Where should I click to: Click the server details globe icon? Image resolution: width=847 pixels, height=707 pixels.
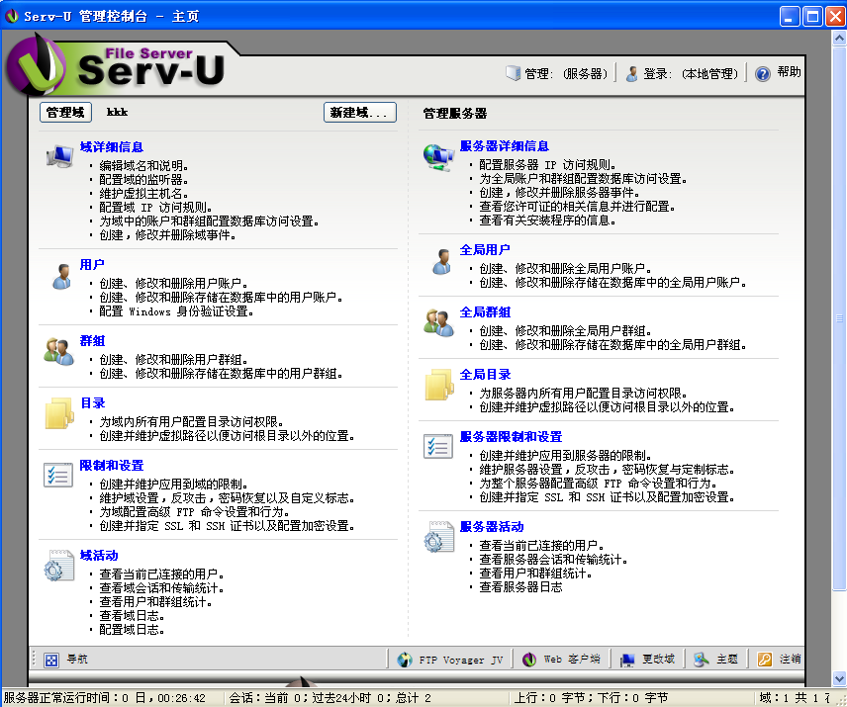pyautogui.click(x=438, y=157)
